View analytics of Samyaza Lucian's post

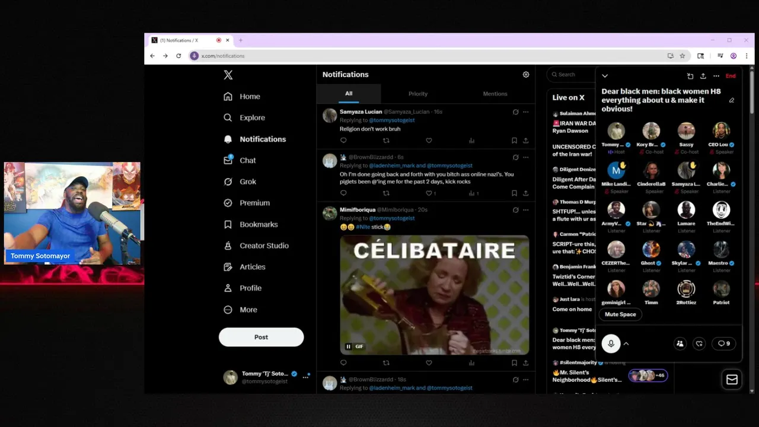point(471,141)
